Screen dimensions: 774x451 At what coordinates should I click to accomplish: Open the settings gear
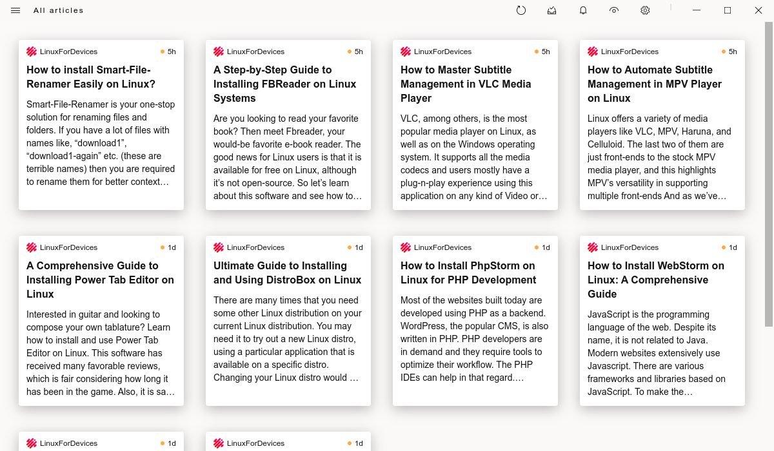[645, 10]
